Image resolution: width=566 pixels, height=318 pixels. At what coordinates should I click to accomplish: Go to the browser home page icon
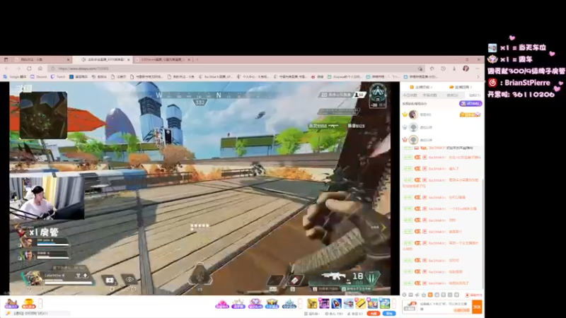coord(40,69)
